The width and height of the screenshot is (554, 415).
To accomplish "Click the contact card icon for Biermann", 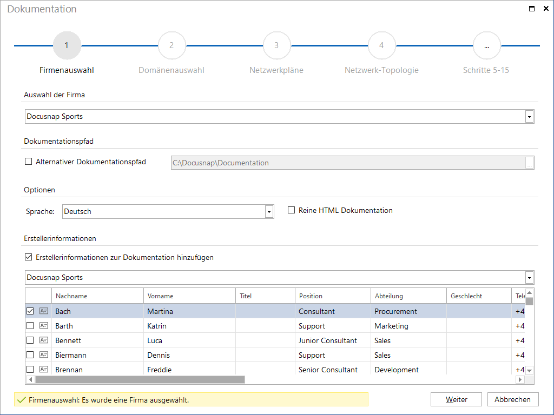I will (x=44, y=354).
